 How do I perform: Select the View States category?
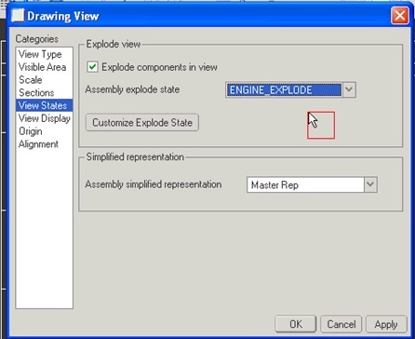pos(44,105)
